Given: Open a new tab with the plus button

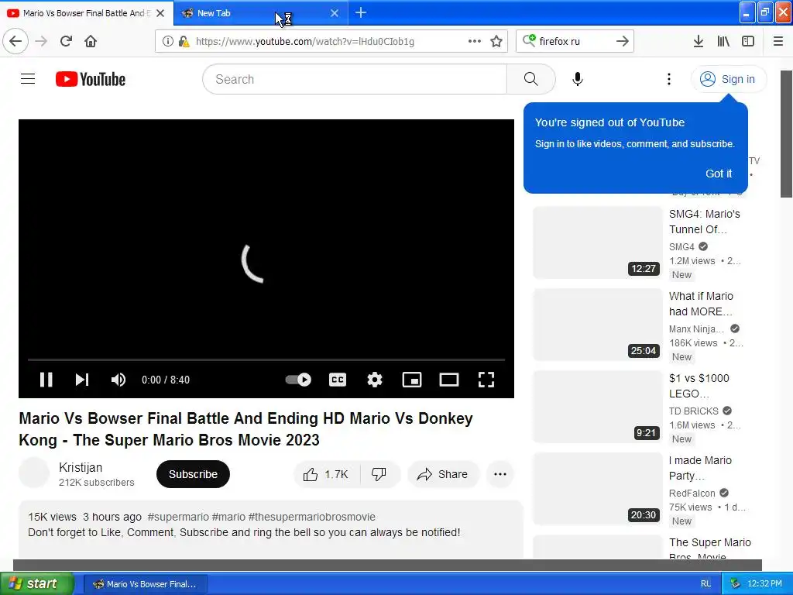Looking at the screenshot, I should pos(361,12).
